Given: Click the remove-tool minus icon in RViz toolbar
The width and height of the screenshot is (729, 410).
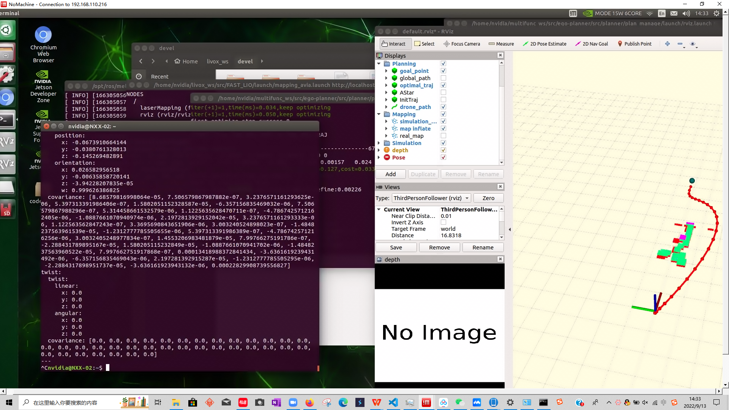Looking at the screenshot, I should 680,44.
